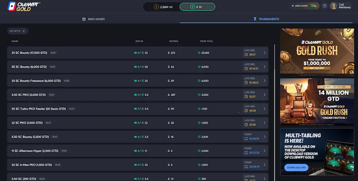
Task: Click the Download App button
Action: tap(296, 168)
